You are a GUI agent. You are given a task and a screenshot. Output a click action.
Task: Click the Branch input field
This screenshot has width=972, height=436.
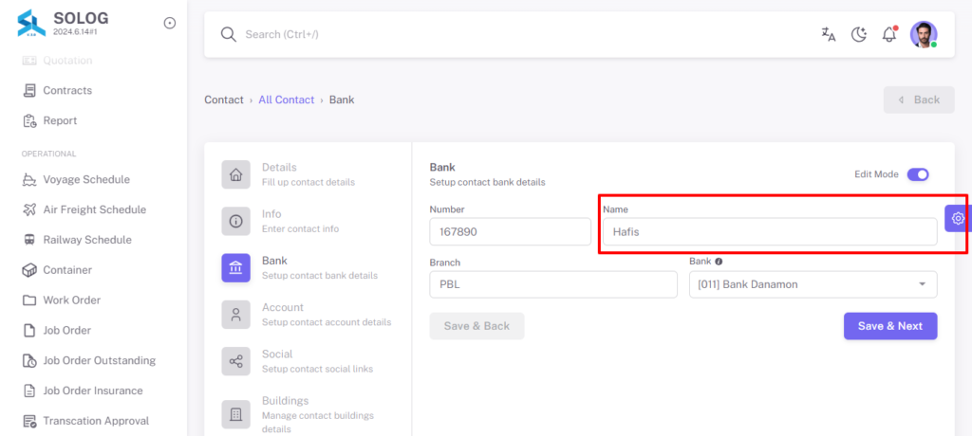click(553, 285)
